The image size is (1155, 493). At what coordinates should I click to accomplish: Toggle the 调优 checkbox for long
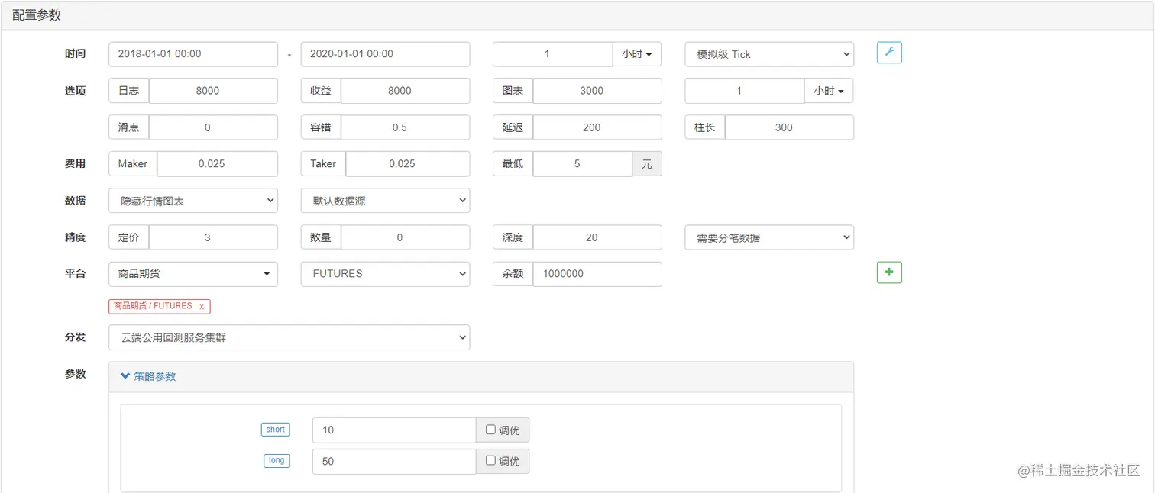tap(490, 460)
